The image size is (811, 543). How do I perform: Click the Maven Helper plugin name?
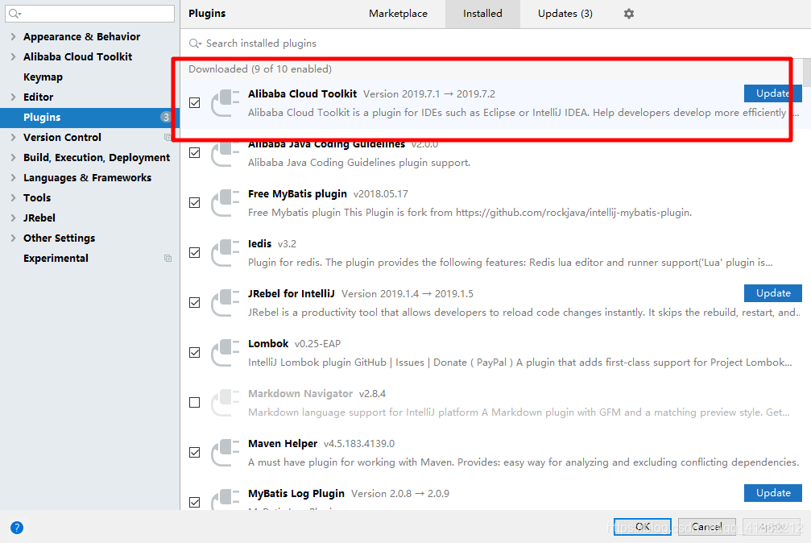pos(283,444)
